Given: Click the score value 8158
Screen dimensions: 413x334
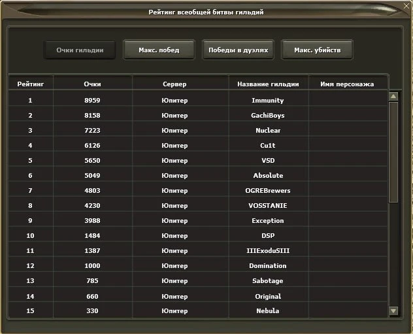Looking at the screenshot, I should (92, 116).
